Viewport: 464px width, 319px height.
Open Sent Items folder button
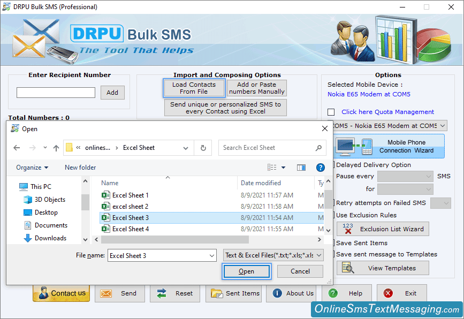(x=233, y=293)
